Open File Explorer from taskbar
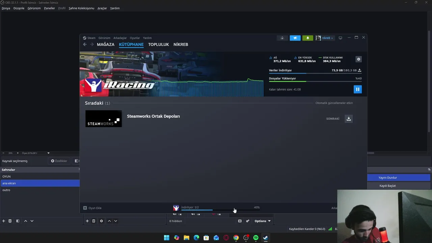The height and width of the screenshot is (243, 432). [x=186, y=238]
